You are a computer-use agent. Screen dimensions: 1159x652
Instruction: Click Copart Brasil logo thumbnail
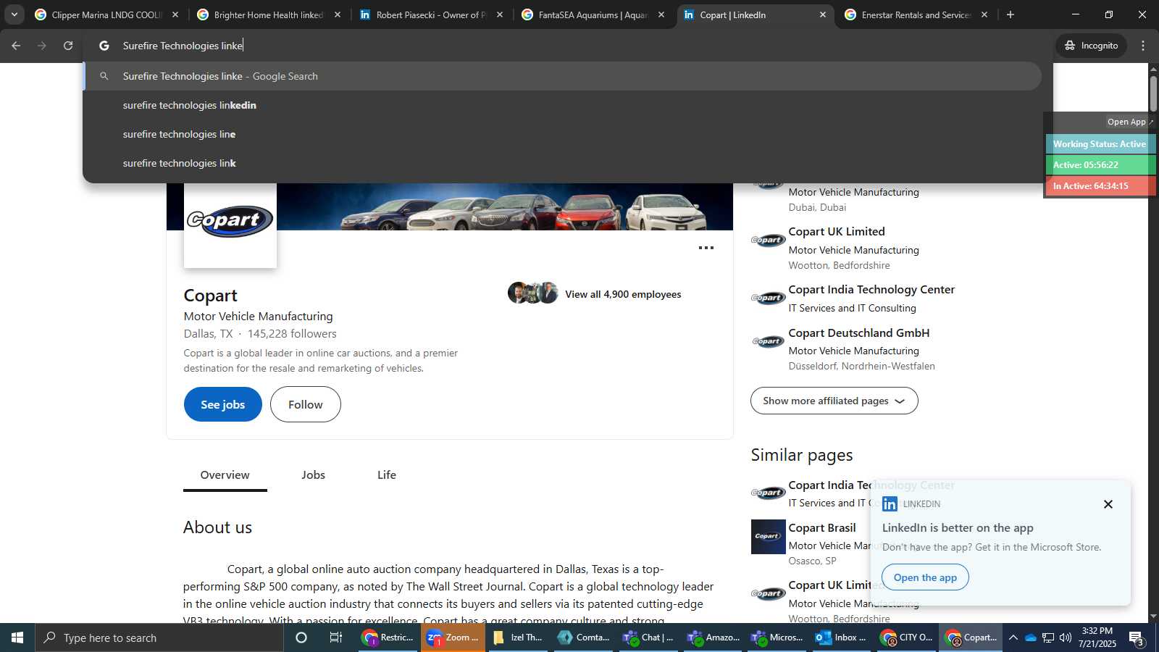[x=769, y=537]
